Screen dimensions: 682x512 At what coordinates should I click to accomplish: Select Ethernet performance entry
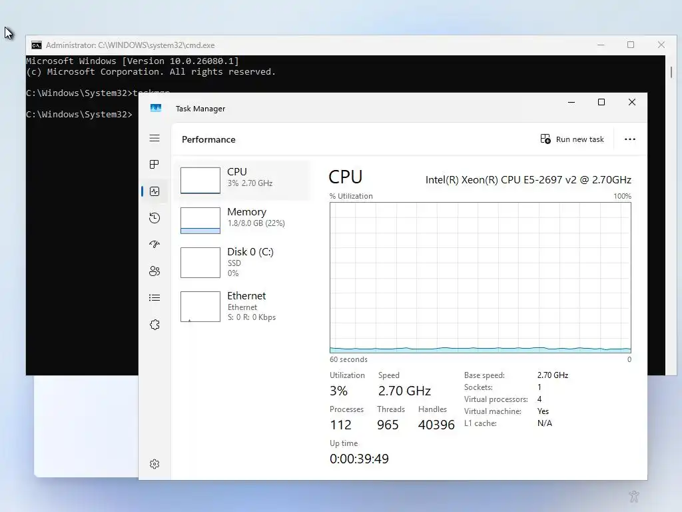[242, 307]
